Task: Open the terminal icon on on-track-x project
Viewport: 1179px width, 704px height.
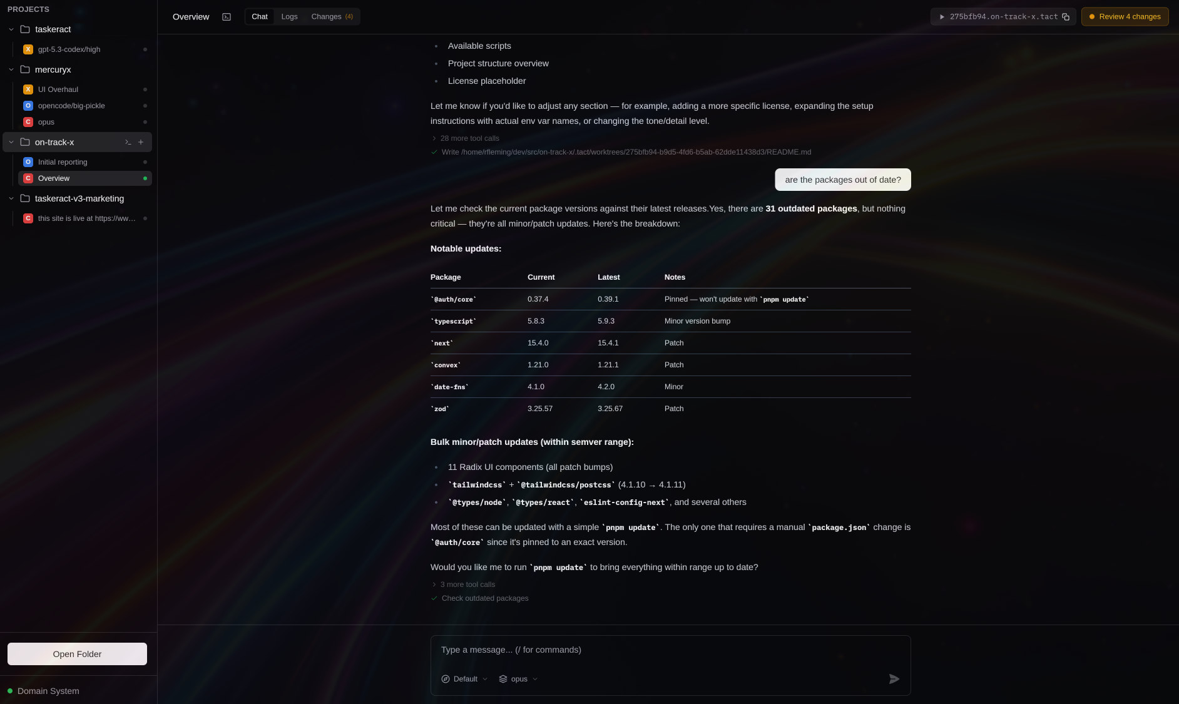Action: coord(128,142)
